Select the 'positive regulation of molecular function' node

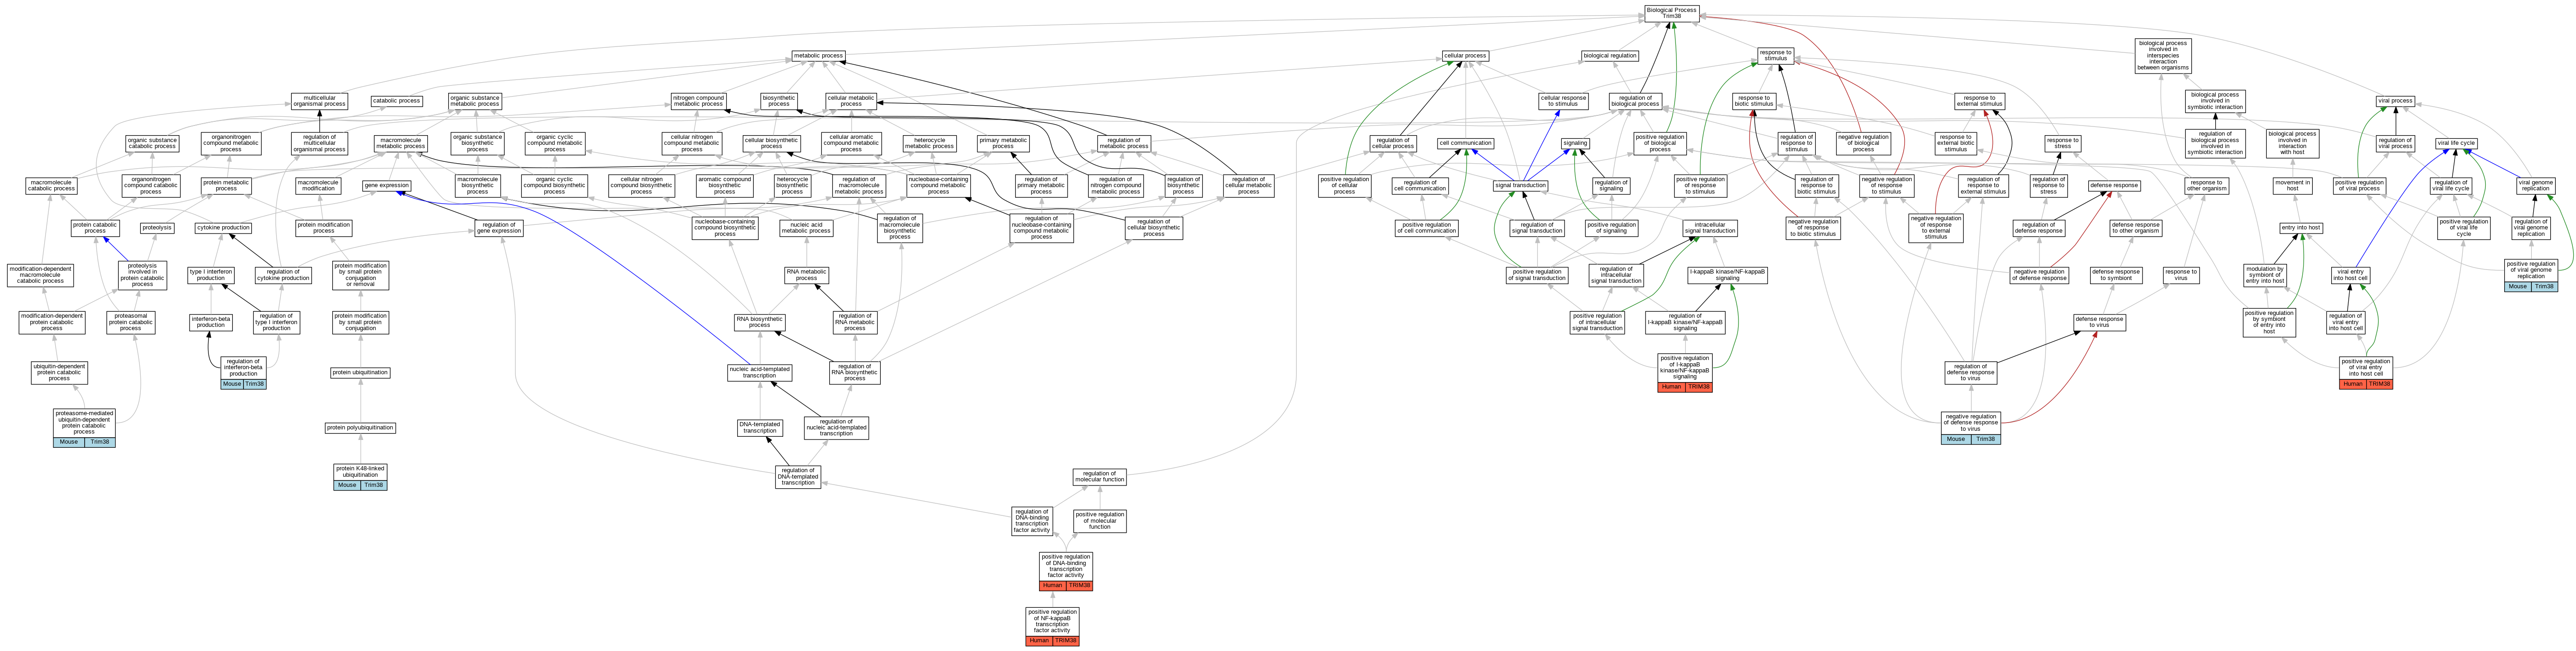(1099, 521)
